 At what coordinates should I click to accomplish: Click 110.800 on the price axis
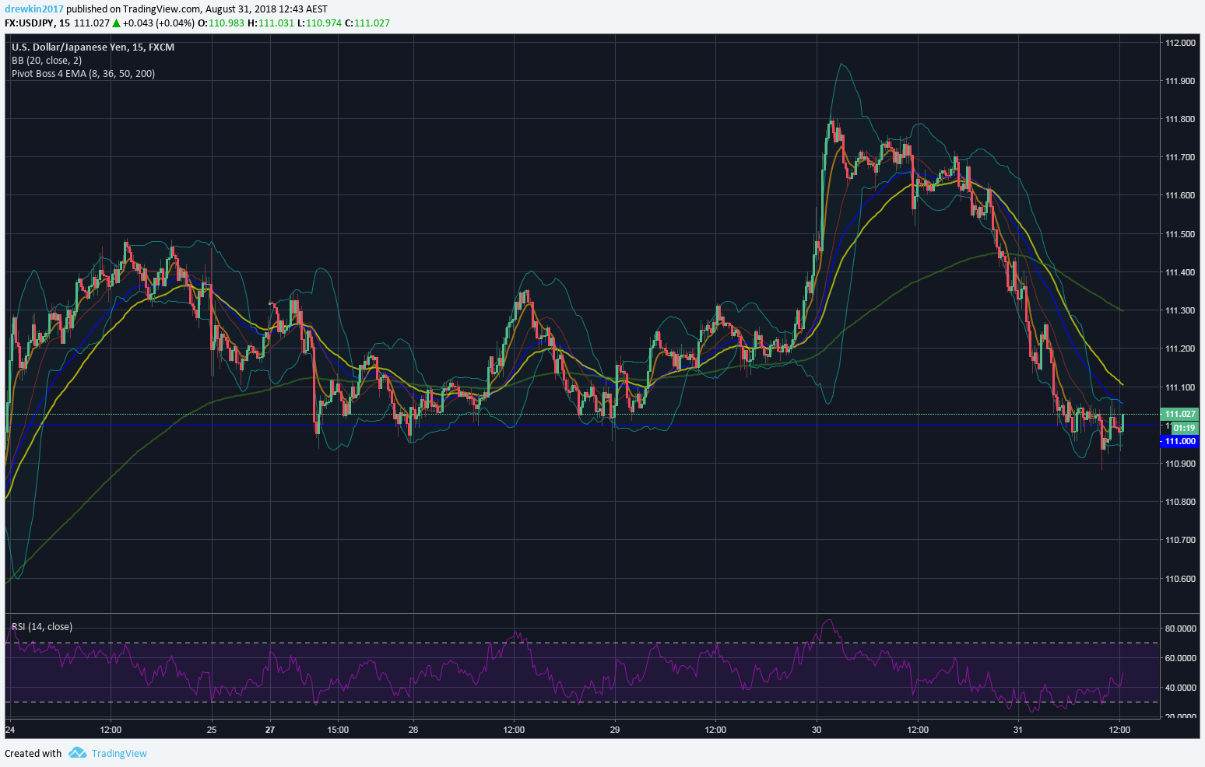click(x=1180, y=502)
